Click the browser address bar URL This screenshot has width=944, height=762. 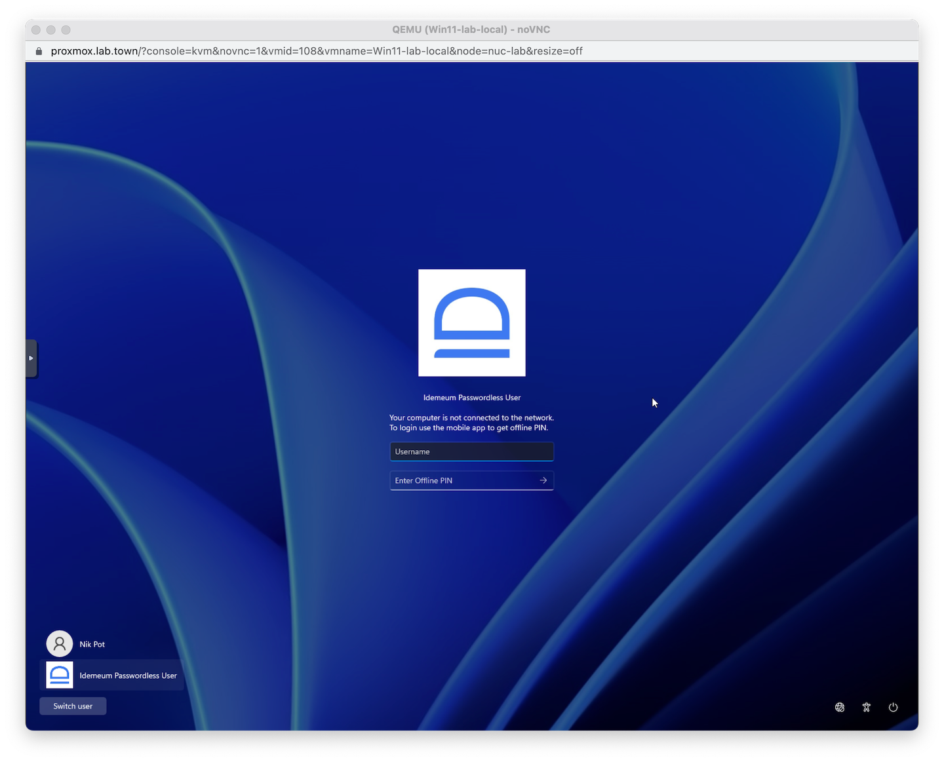pos(317,51)
